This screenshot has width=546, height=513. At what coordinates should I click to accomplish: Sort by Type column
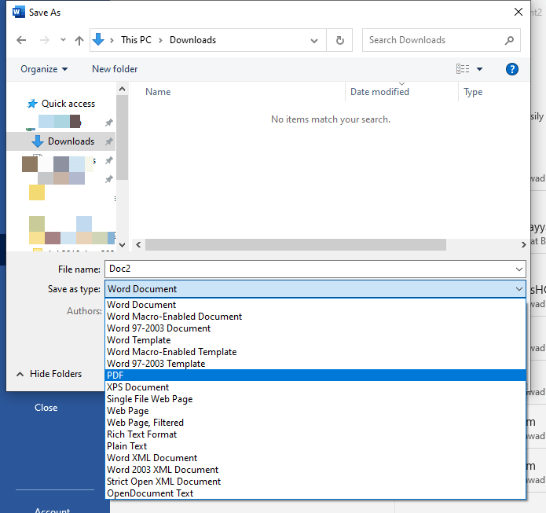[473, 92]
